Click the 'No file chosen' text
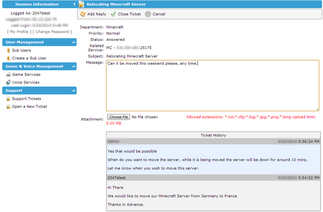 point(145,117)
